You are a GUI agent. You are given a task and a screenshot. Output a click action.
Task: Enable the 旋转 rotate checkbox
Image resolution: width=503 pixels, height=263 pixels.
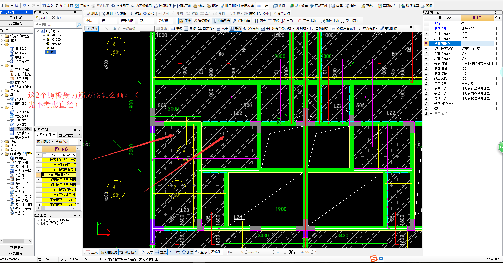tap(285, 252)
